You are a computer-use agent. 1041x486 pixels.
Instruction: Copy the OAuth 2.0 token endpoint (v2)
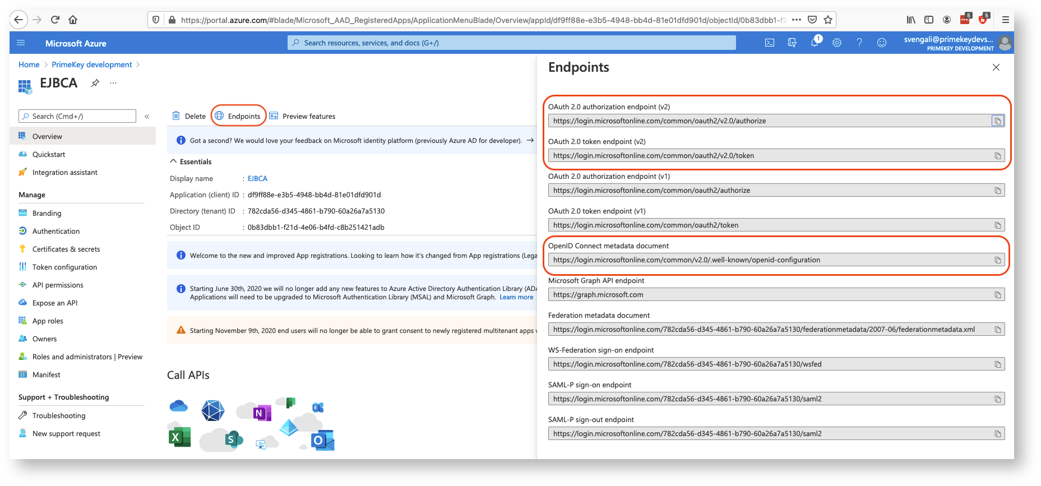click(x=998, y=156)
